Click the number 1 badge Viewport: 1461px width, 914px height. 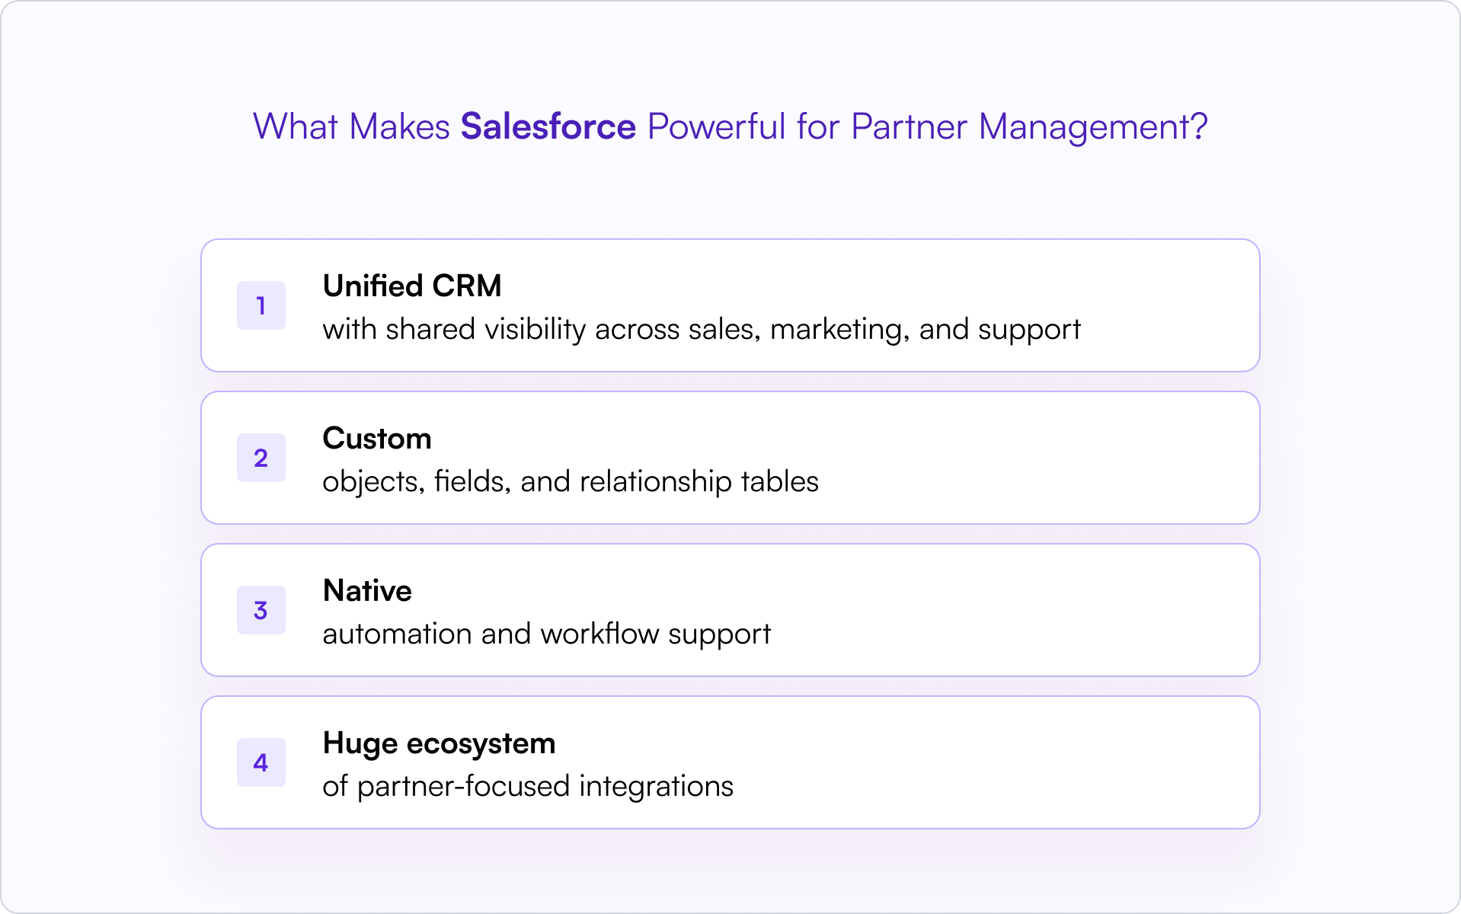(x=261, y=305)
